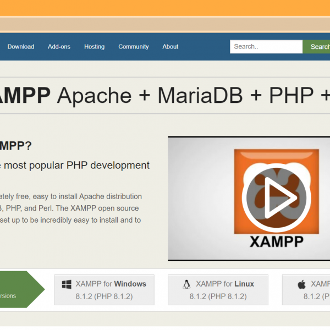The image size is (330, 330).
Task: Play the XAMPP intro video
Action: coord(268,197)
